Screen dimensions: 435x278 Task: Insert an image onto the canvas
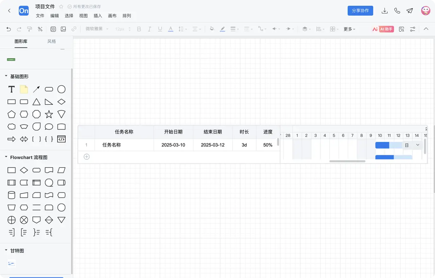[x=63, y=29]
